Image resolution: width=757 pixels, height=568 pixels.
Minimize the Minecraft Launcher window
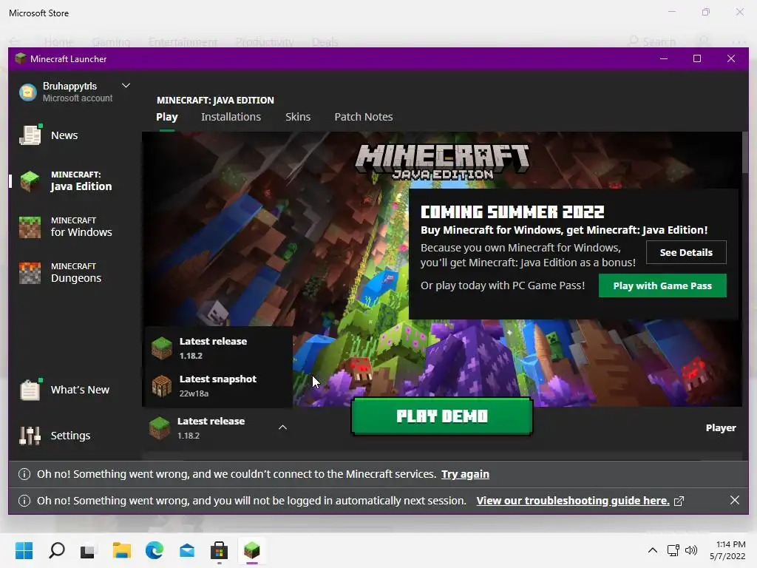tap(664, 58)
